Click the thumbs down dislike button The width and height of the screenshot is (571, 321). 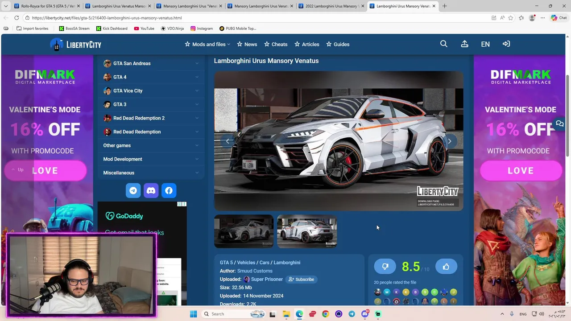click(385, 267)
